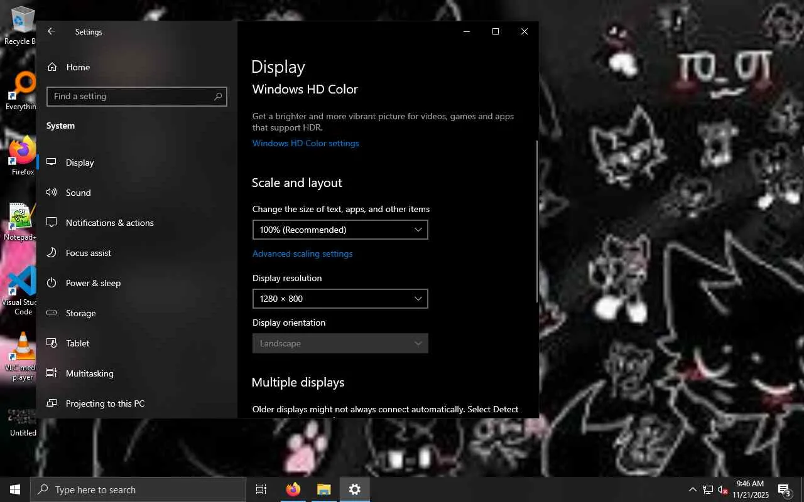Select Display in the System sidebar
Viewport: 804px width, 502px height.
pos(136,163)
